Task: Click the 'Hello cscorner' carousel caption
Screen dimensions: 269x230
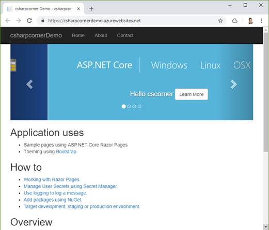Action: point(152,94)
